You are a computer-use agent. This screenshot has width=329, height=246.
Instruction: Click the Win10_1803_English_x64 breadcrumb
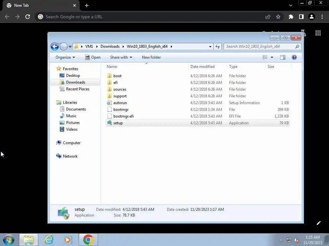pyautogui.click(x=147, y=46)
